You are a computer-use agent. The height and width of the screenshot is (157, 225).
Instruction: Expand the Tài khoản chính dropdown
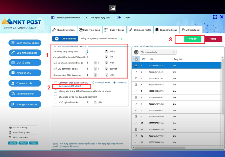(158, 52)
